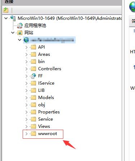Image resolution: width=135 pixels, height=161 pixels.
Task: Click the Views folder icon
Action: click(33, 126)
